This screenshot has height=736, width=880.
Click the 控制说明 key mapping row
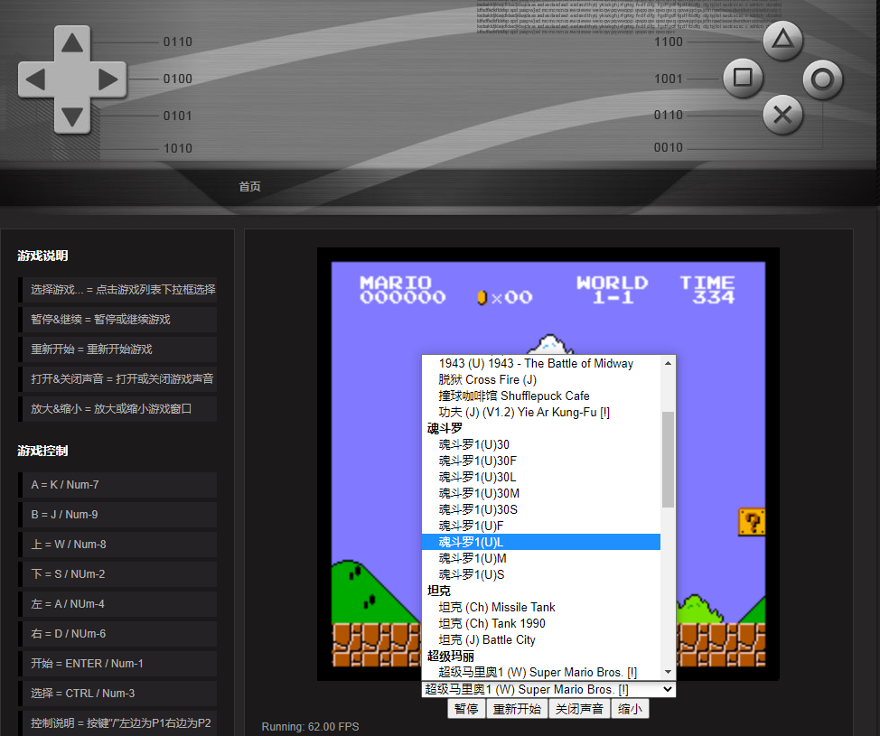(119, 723)
